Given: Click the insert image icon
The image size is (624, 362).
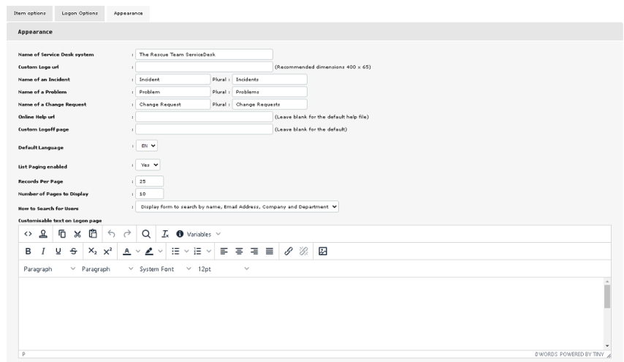Looking at the screenshot, I should coord(322,252).
